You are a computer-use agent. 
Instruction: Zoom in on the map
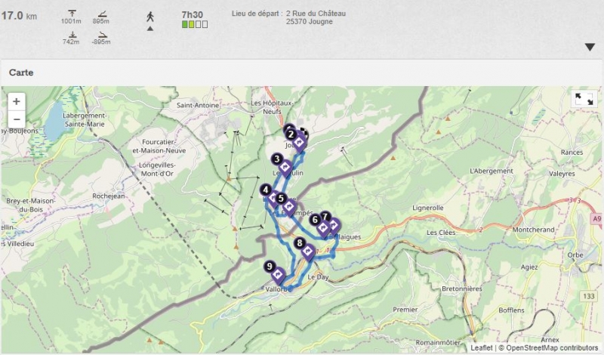(17, 101)
